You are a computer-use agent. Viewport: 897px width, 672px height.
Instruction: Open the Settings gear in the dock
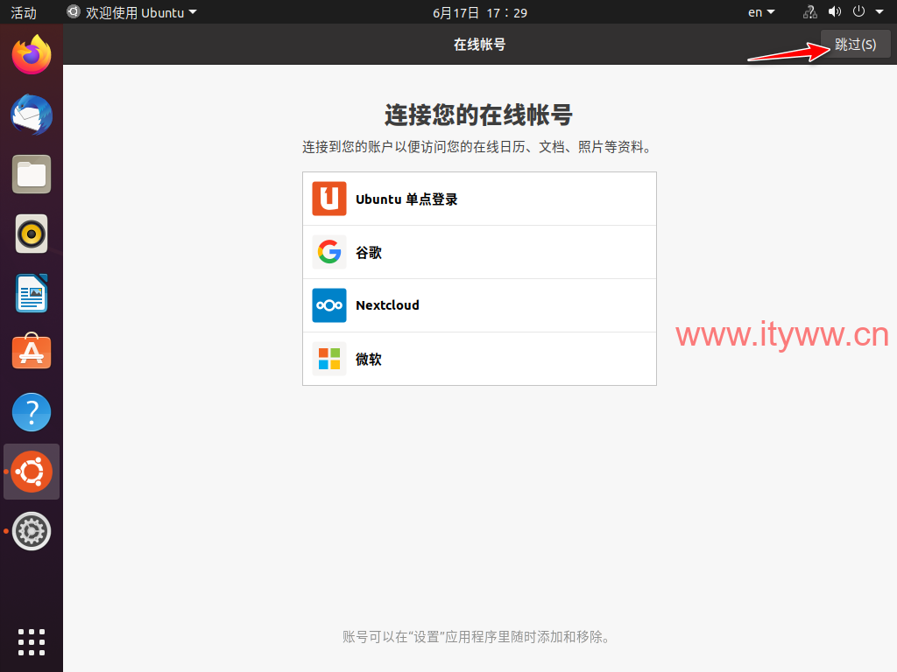[32, 531]
